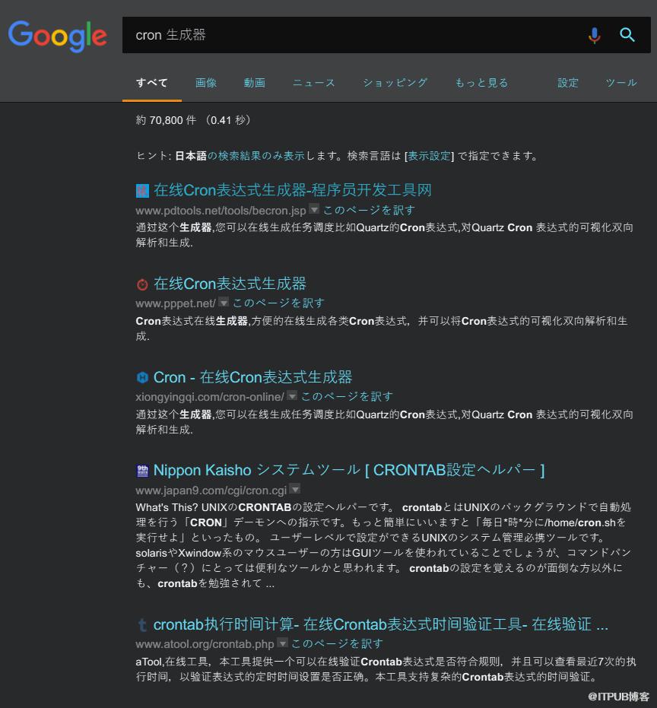
Task: Open the 設定 menu
Action: [x=568, y=83]
